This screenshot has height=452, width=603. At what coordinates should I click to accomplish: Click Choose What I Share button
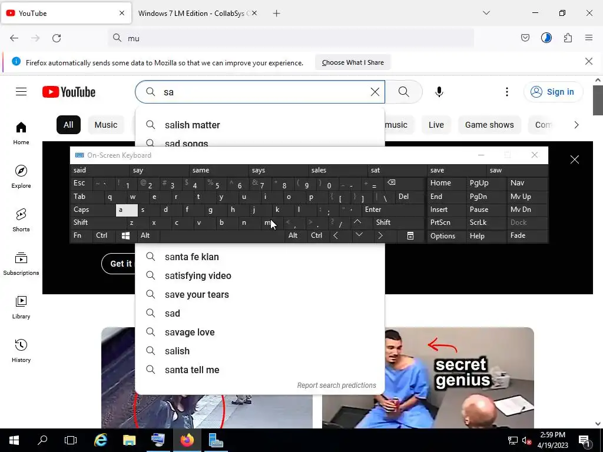point(353,62)
